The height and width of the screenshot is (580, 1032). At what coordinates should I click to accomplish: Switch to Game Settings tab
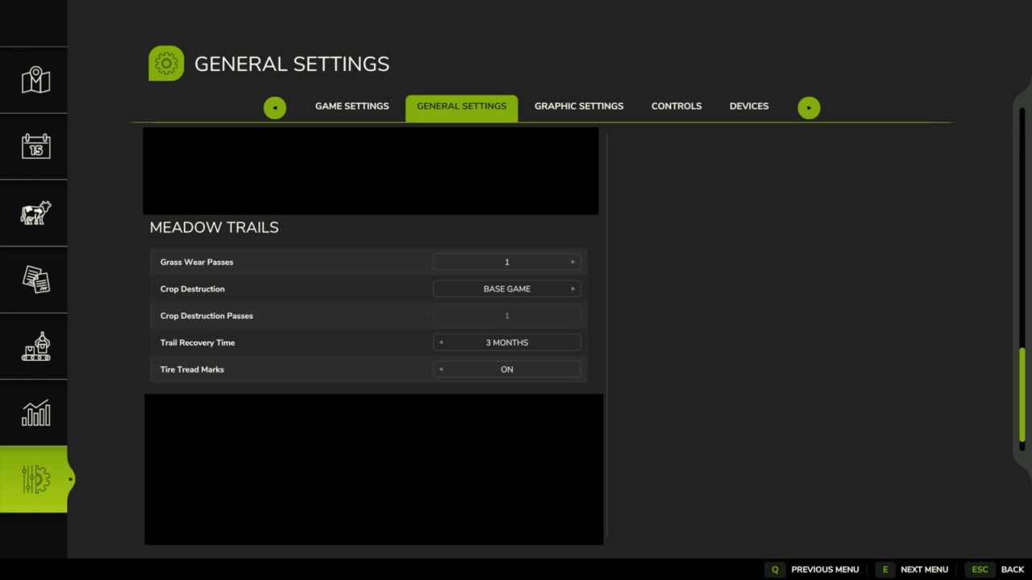coord(352,106)
